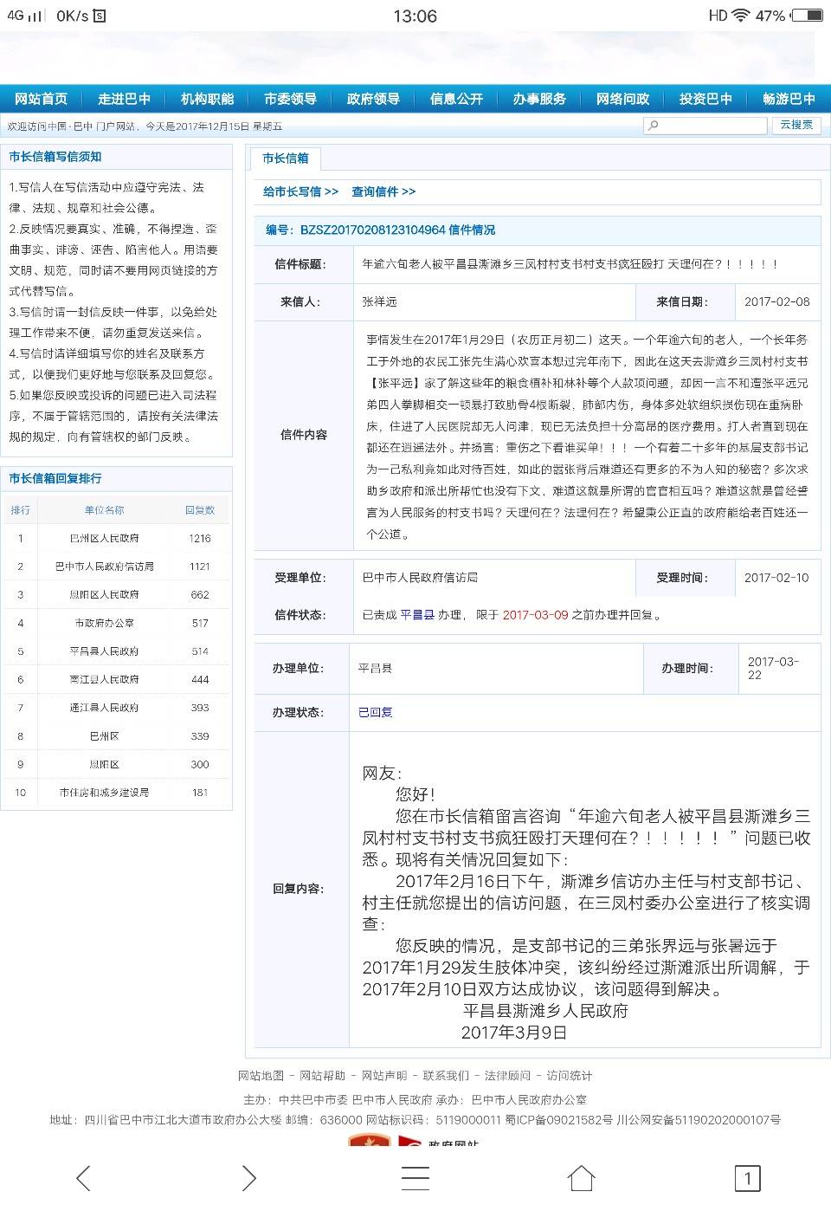Click 巴中市人民政府信访局 in the ranking list
This screenshot has height=1211, width=831.
(x=104, y=567)
